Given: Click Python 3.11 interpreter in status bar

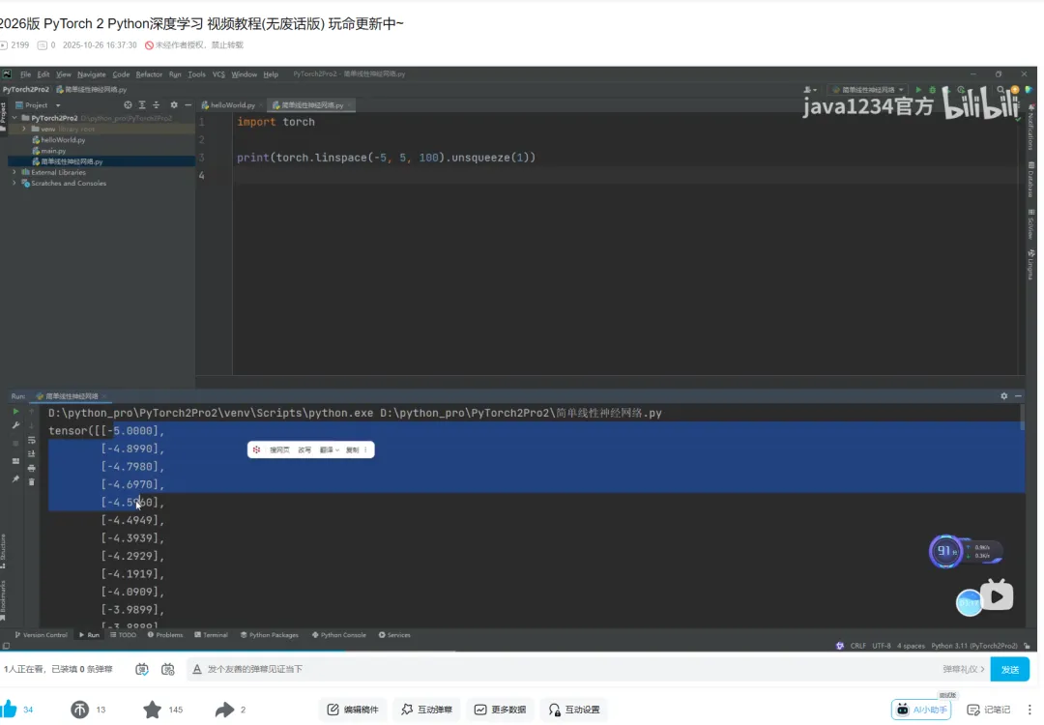Looking at the screenshot, I should (x=974, y=646).
